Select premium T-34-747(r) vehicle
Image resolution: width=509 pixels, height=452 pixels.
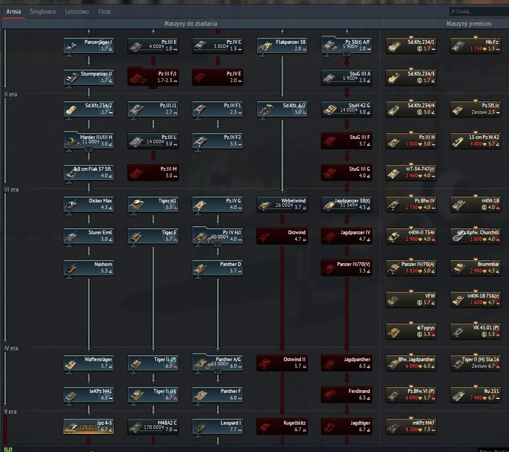[411, 172]
